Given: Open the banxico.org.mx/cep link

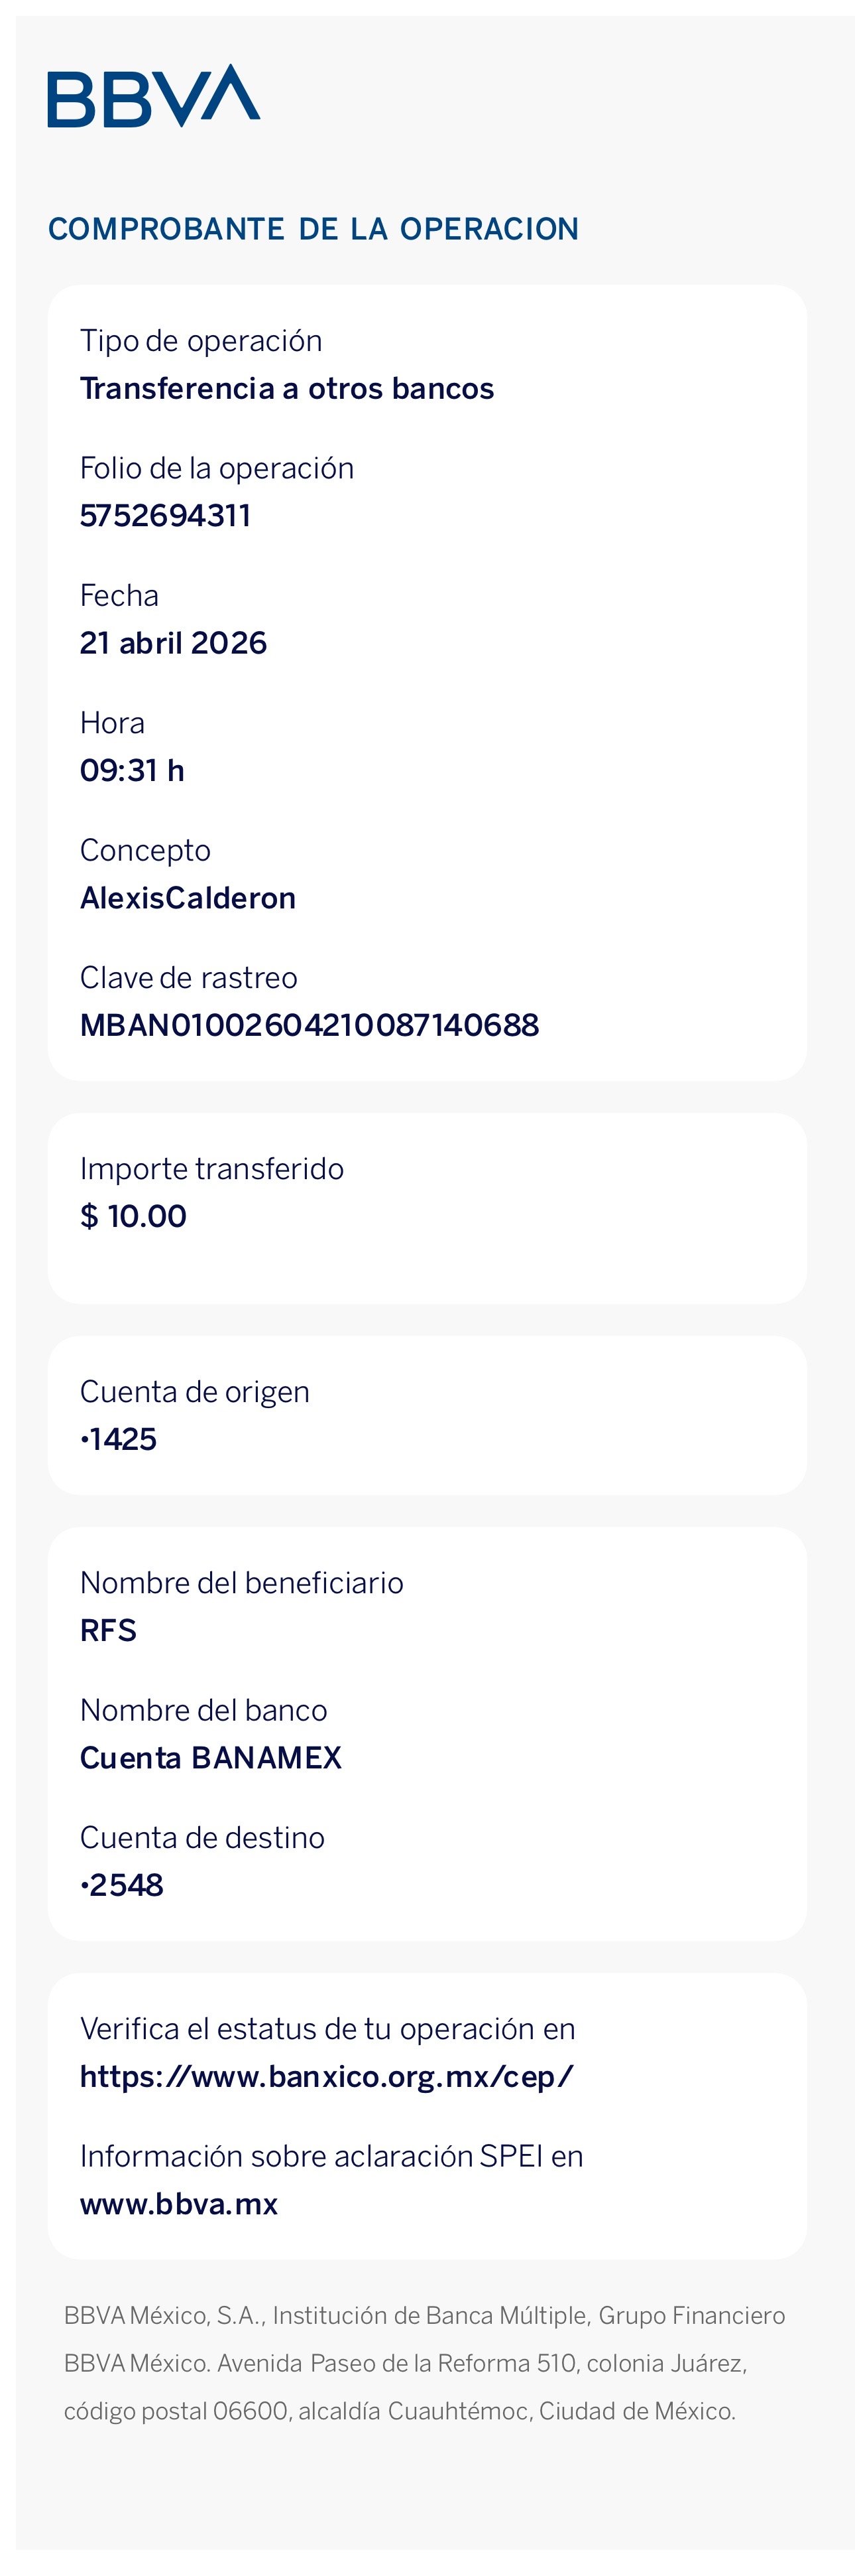Looking at the screenshot, I should point(327,2077).
